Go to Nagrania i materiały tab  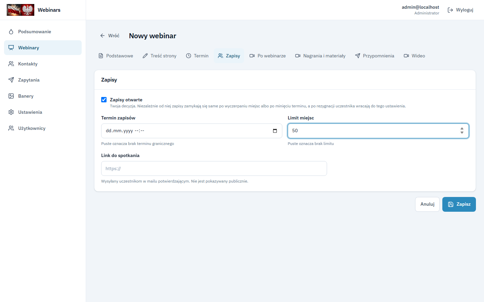coord(320,56)
